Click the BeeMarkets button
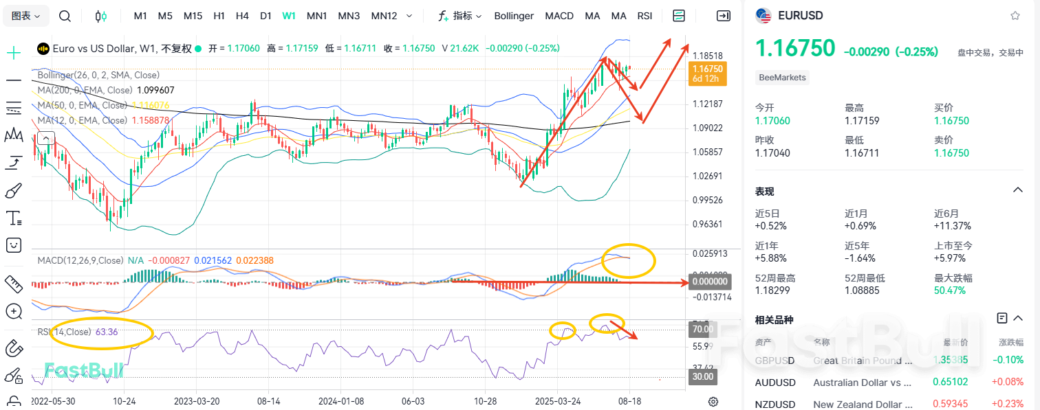 tap(782, 78)
